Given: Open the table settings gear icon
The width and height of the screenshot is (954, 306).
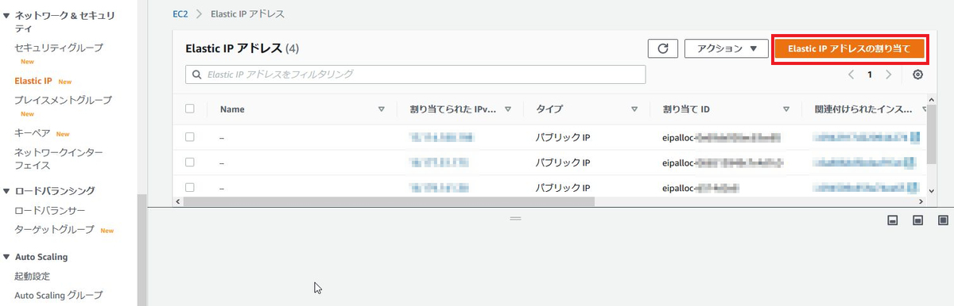Looking at the screenshot, I should [x=918, y=75].
